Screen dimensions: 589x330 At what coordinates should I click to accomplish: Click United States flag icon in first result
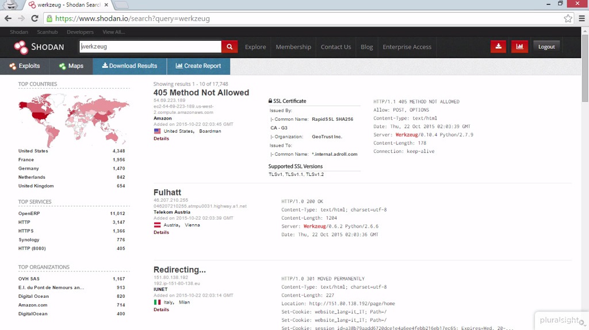[157, 131]
